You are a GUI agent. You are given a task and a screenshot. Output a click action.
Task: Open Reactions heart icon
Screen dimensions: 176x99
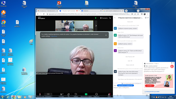point(76,94)
